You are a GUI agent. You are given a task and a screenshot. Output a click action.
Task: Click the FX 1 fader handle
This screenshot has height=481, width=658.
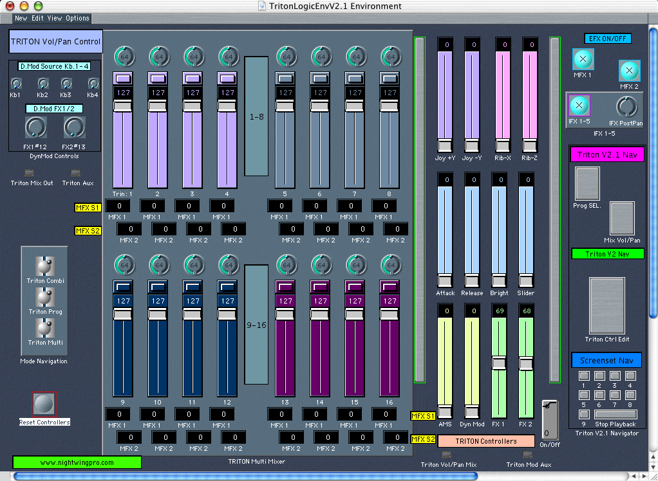[x=500, y=363]
